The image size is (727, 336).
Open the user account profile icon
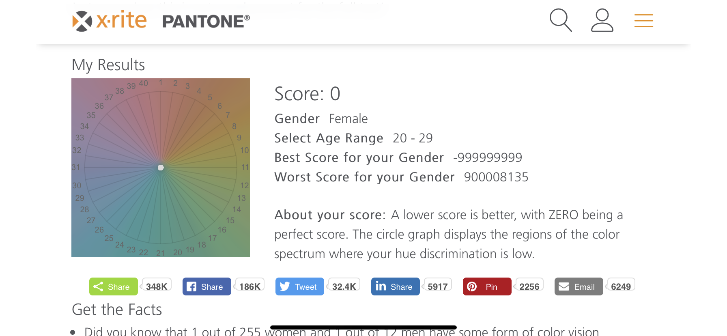(x=602, y=20)
